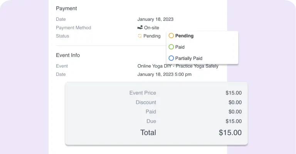Click the Pending spinner icon beside Status

(140, 36)
